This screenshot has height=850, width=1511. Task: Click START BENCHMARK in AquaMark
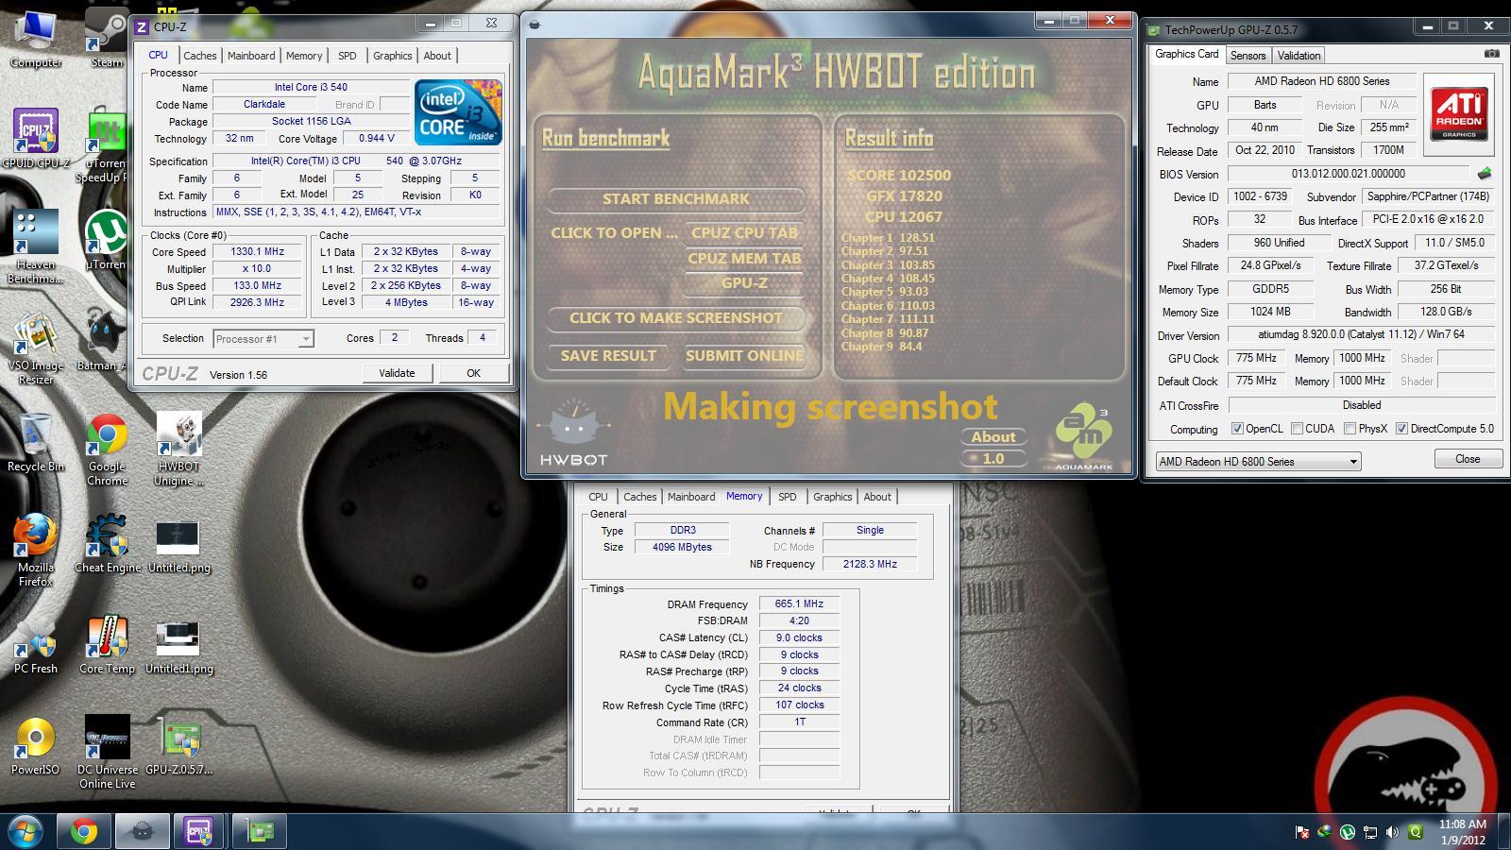[x=676, y=199]
